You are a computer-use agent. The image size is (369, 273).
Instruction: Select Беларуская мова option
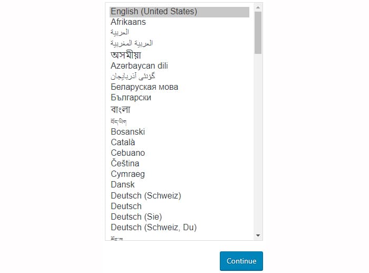click(179, 87)
